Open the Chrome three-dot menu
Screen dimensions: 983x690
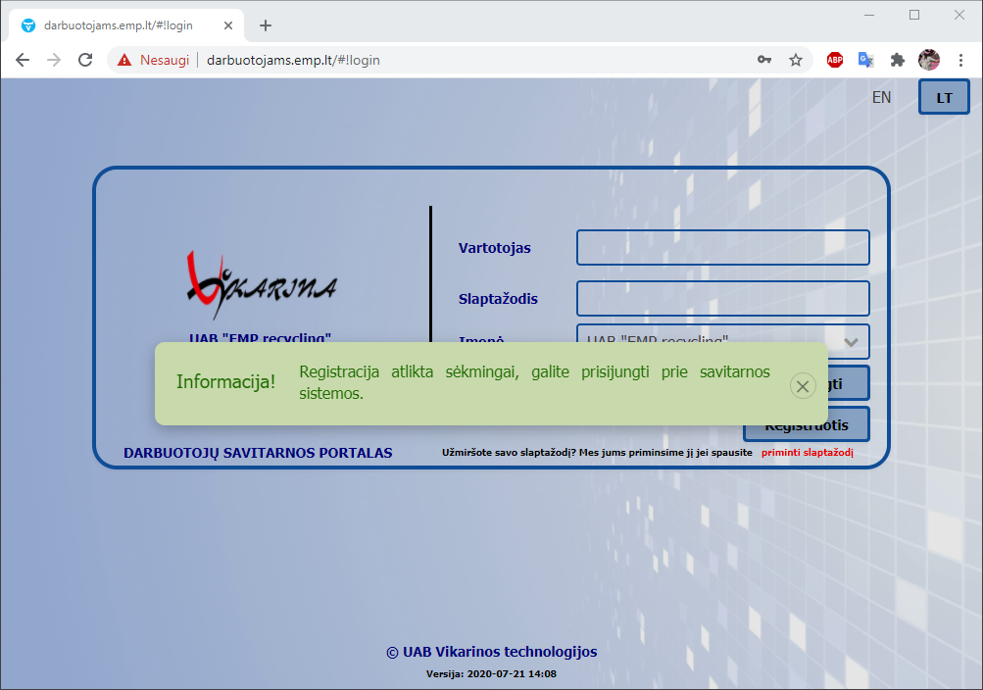point(960,60)
